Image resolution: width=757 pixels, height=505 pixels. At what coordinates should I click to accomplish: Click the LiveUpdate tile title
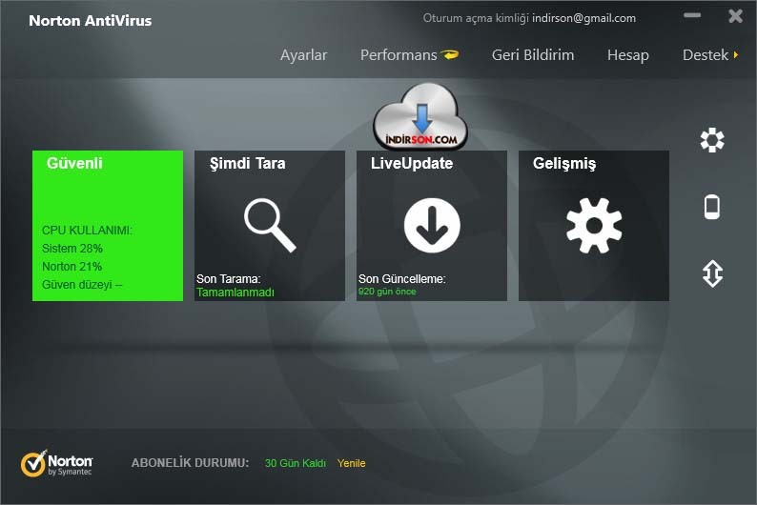pyautogui.click(x=412, y=163)
